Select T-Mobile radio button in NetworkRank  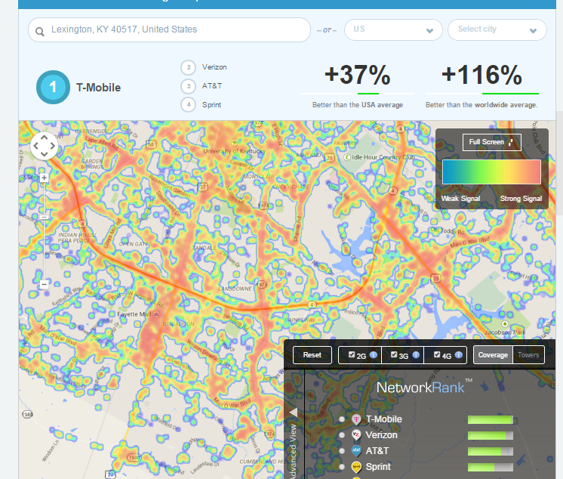(x=342, y=419)
